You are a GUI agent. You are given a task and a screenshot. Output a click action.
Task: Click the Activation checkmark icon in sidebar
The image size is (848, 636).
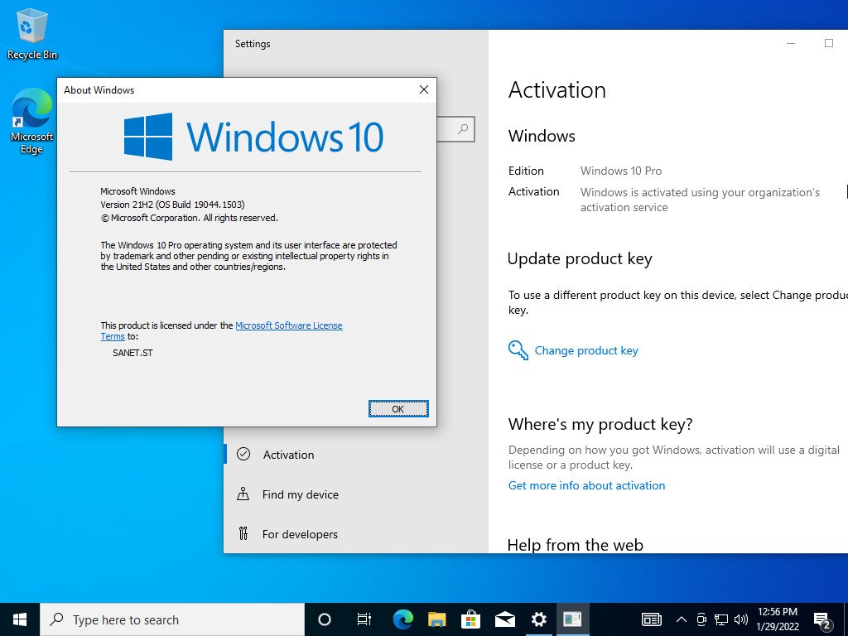tap(243, 454)
